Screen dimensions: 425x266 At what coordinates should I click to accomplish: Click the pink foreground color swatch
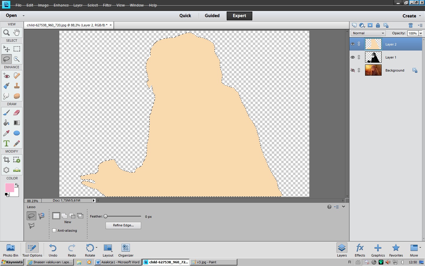[9, 187]
